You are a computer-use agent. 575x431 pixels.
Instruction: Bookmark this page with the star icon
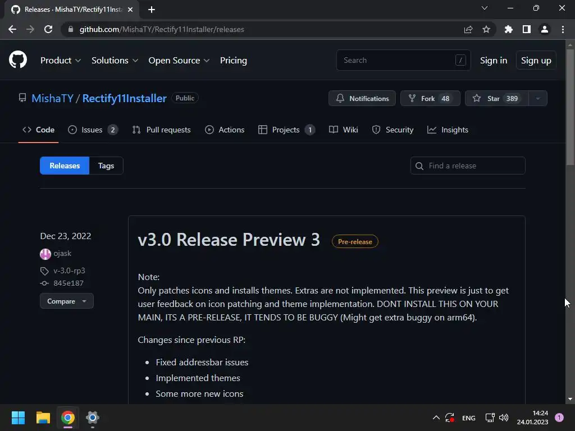[486, 29]
